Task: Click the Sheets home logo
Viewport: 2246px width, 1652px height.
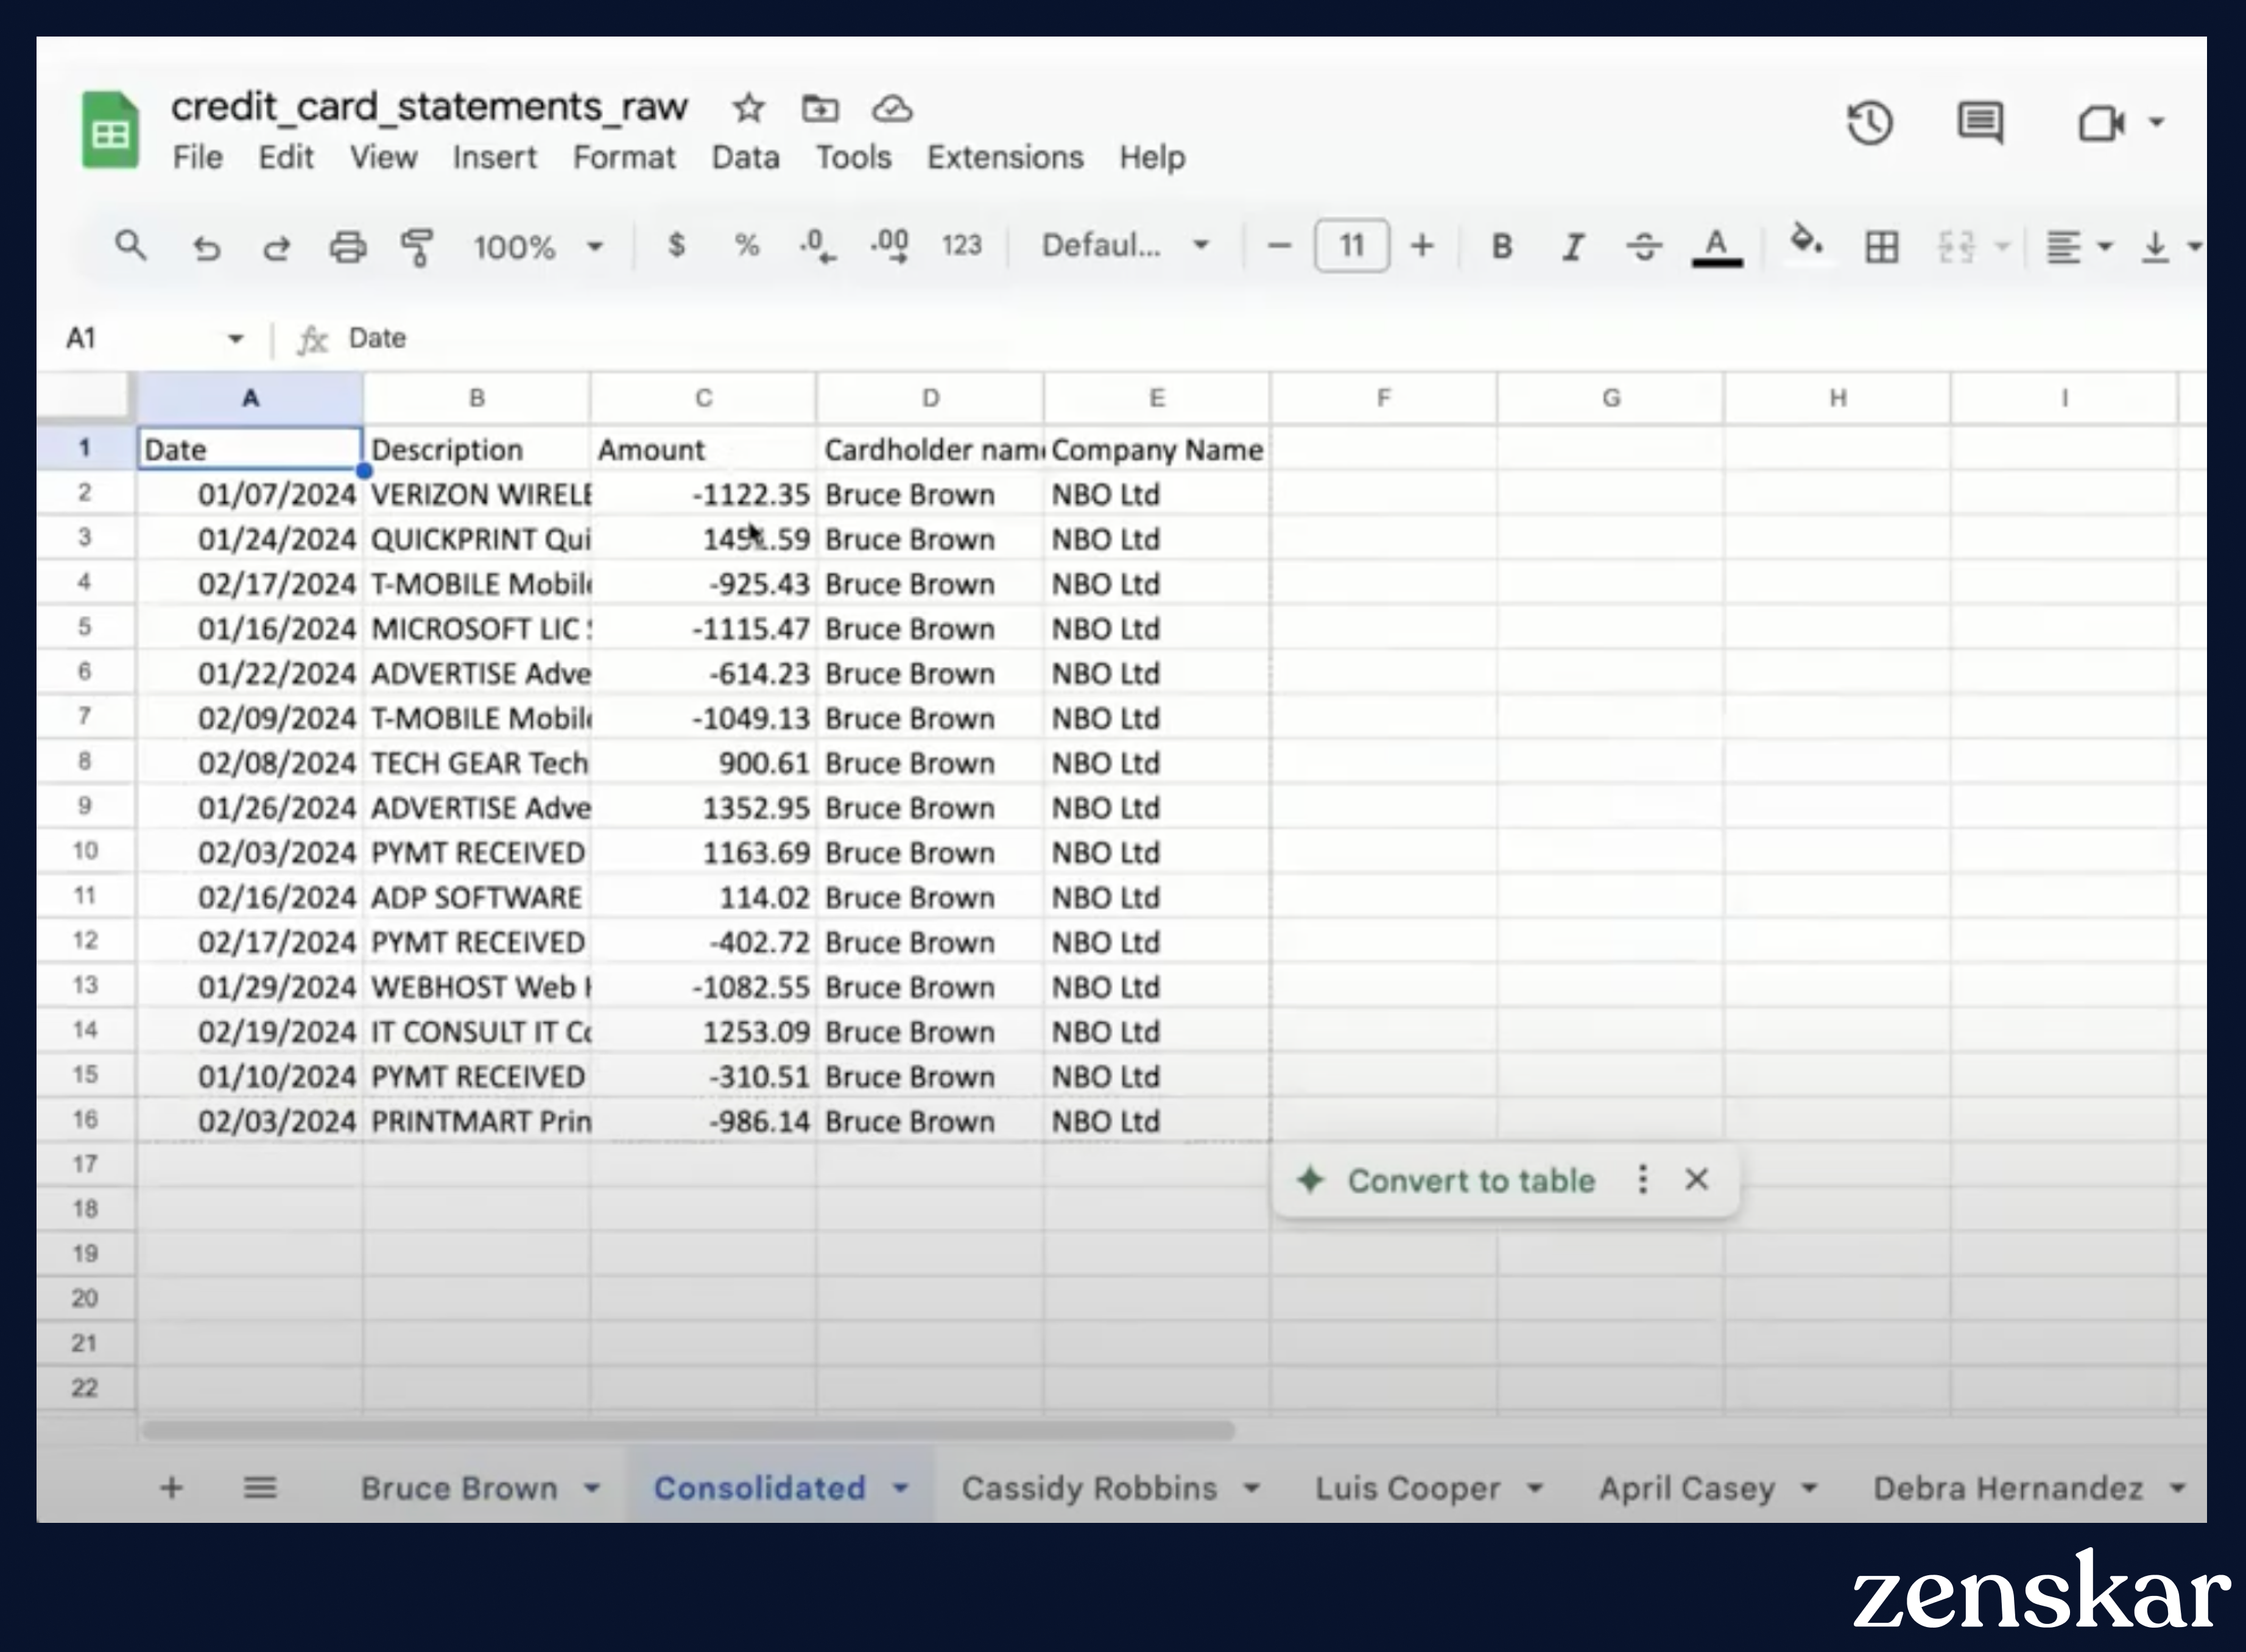Action: click(x=110, y=130)
